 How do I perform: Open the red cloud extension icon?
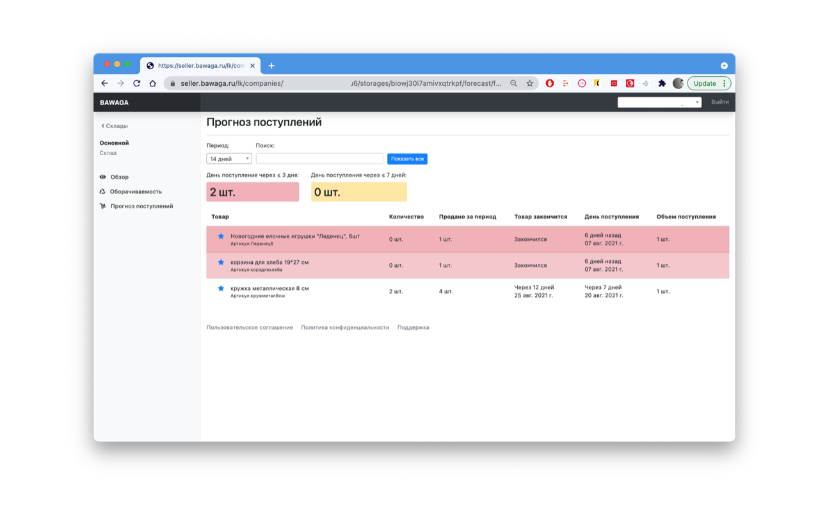(614, 83)
